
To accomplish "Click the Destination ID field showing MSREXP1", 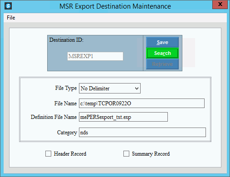I will click(x=95, y=56).
